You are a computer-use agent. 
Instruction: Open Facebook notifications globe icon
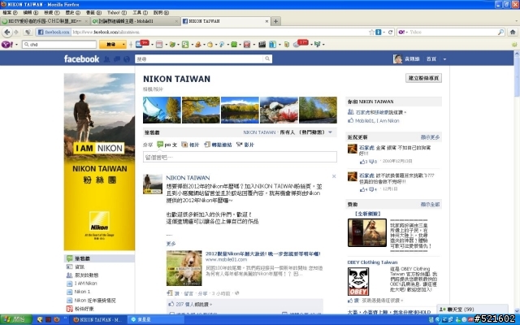[127, 59]
